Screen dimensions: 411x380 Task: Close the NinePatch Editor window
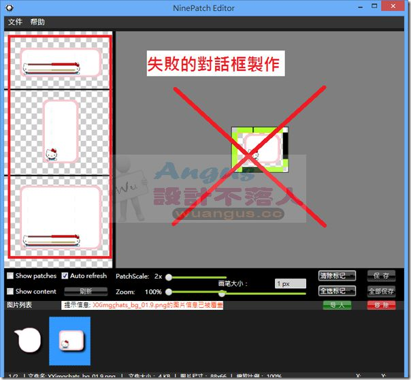click(393, 6)
